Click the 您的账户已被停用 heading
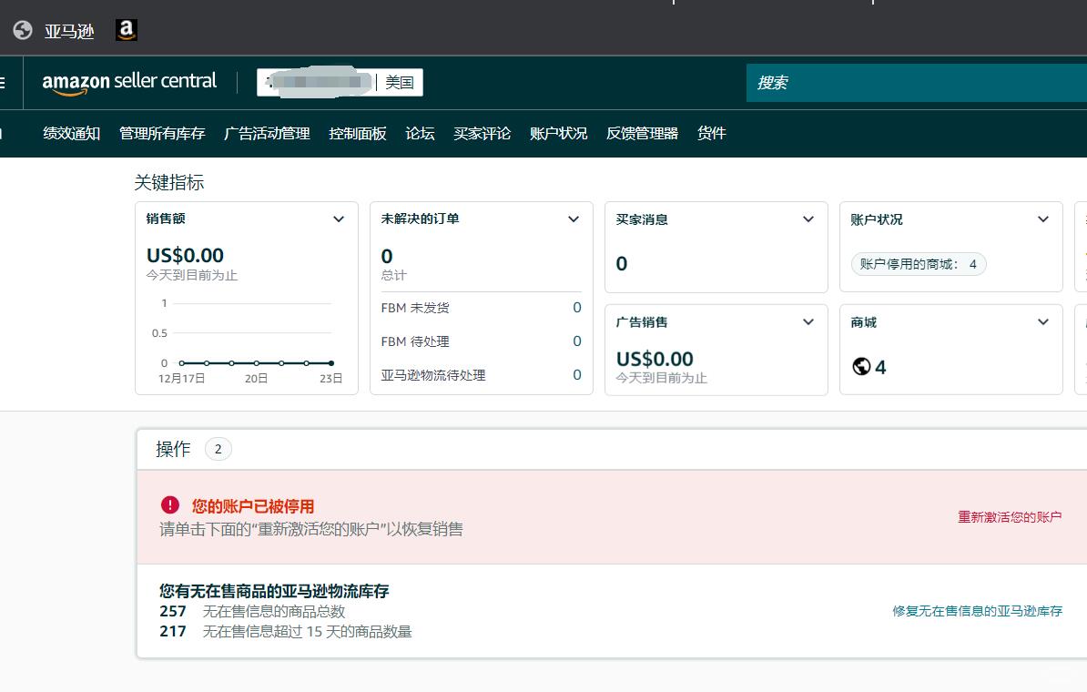The width and height of the screenshot is (1087, 692). click(x=253, y=506)
